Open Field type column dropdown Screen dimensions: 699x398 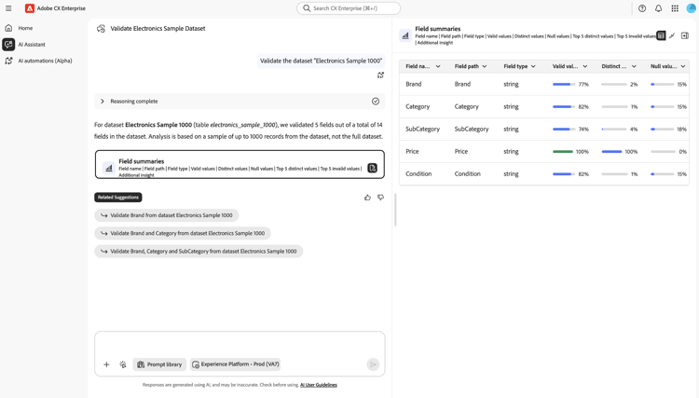533,66
